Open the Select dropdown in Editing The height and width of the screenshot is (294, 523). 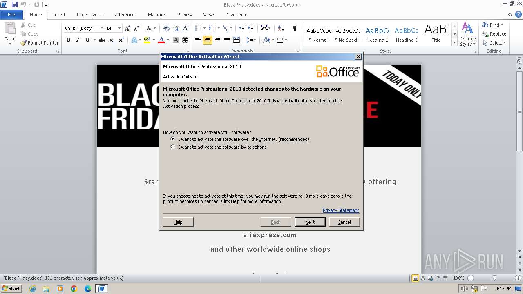coord(494,43)
